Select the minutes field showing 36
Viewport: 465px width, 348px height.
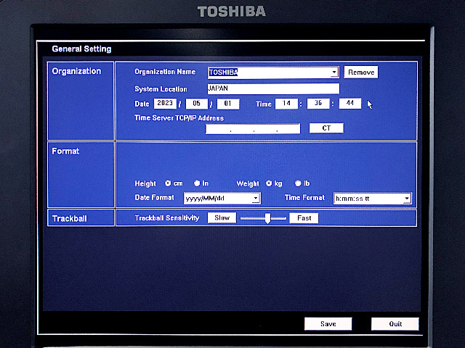(x=318, y=103)
